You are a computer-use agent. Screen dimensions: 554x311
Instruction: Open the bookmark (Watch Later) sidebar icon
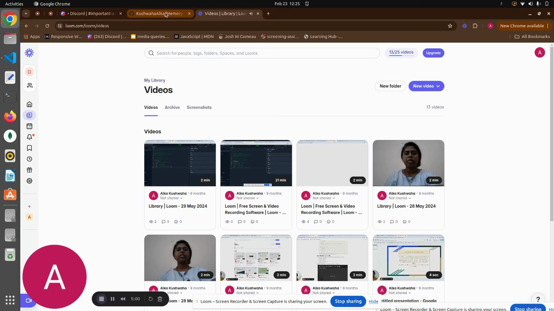(x=29, y=148)
